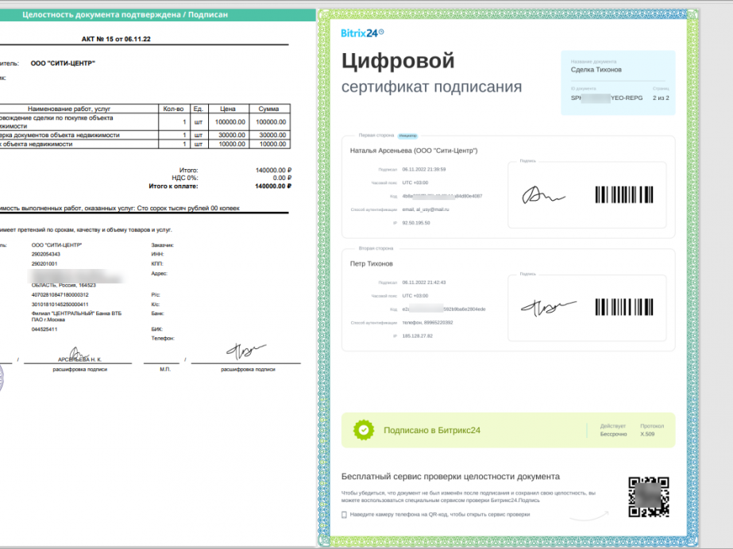Click the signature above АРСЕНЬЕВА Н. К.
Image resolution: width=733 pixels, height=549 pixels.
[79, 353]
